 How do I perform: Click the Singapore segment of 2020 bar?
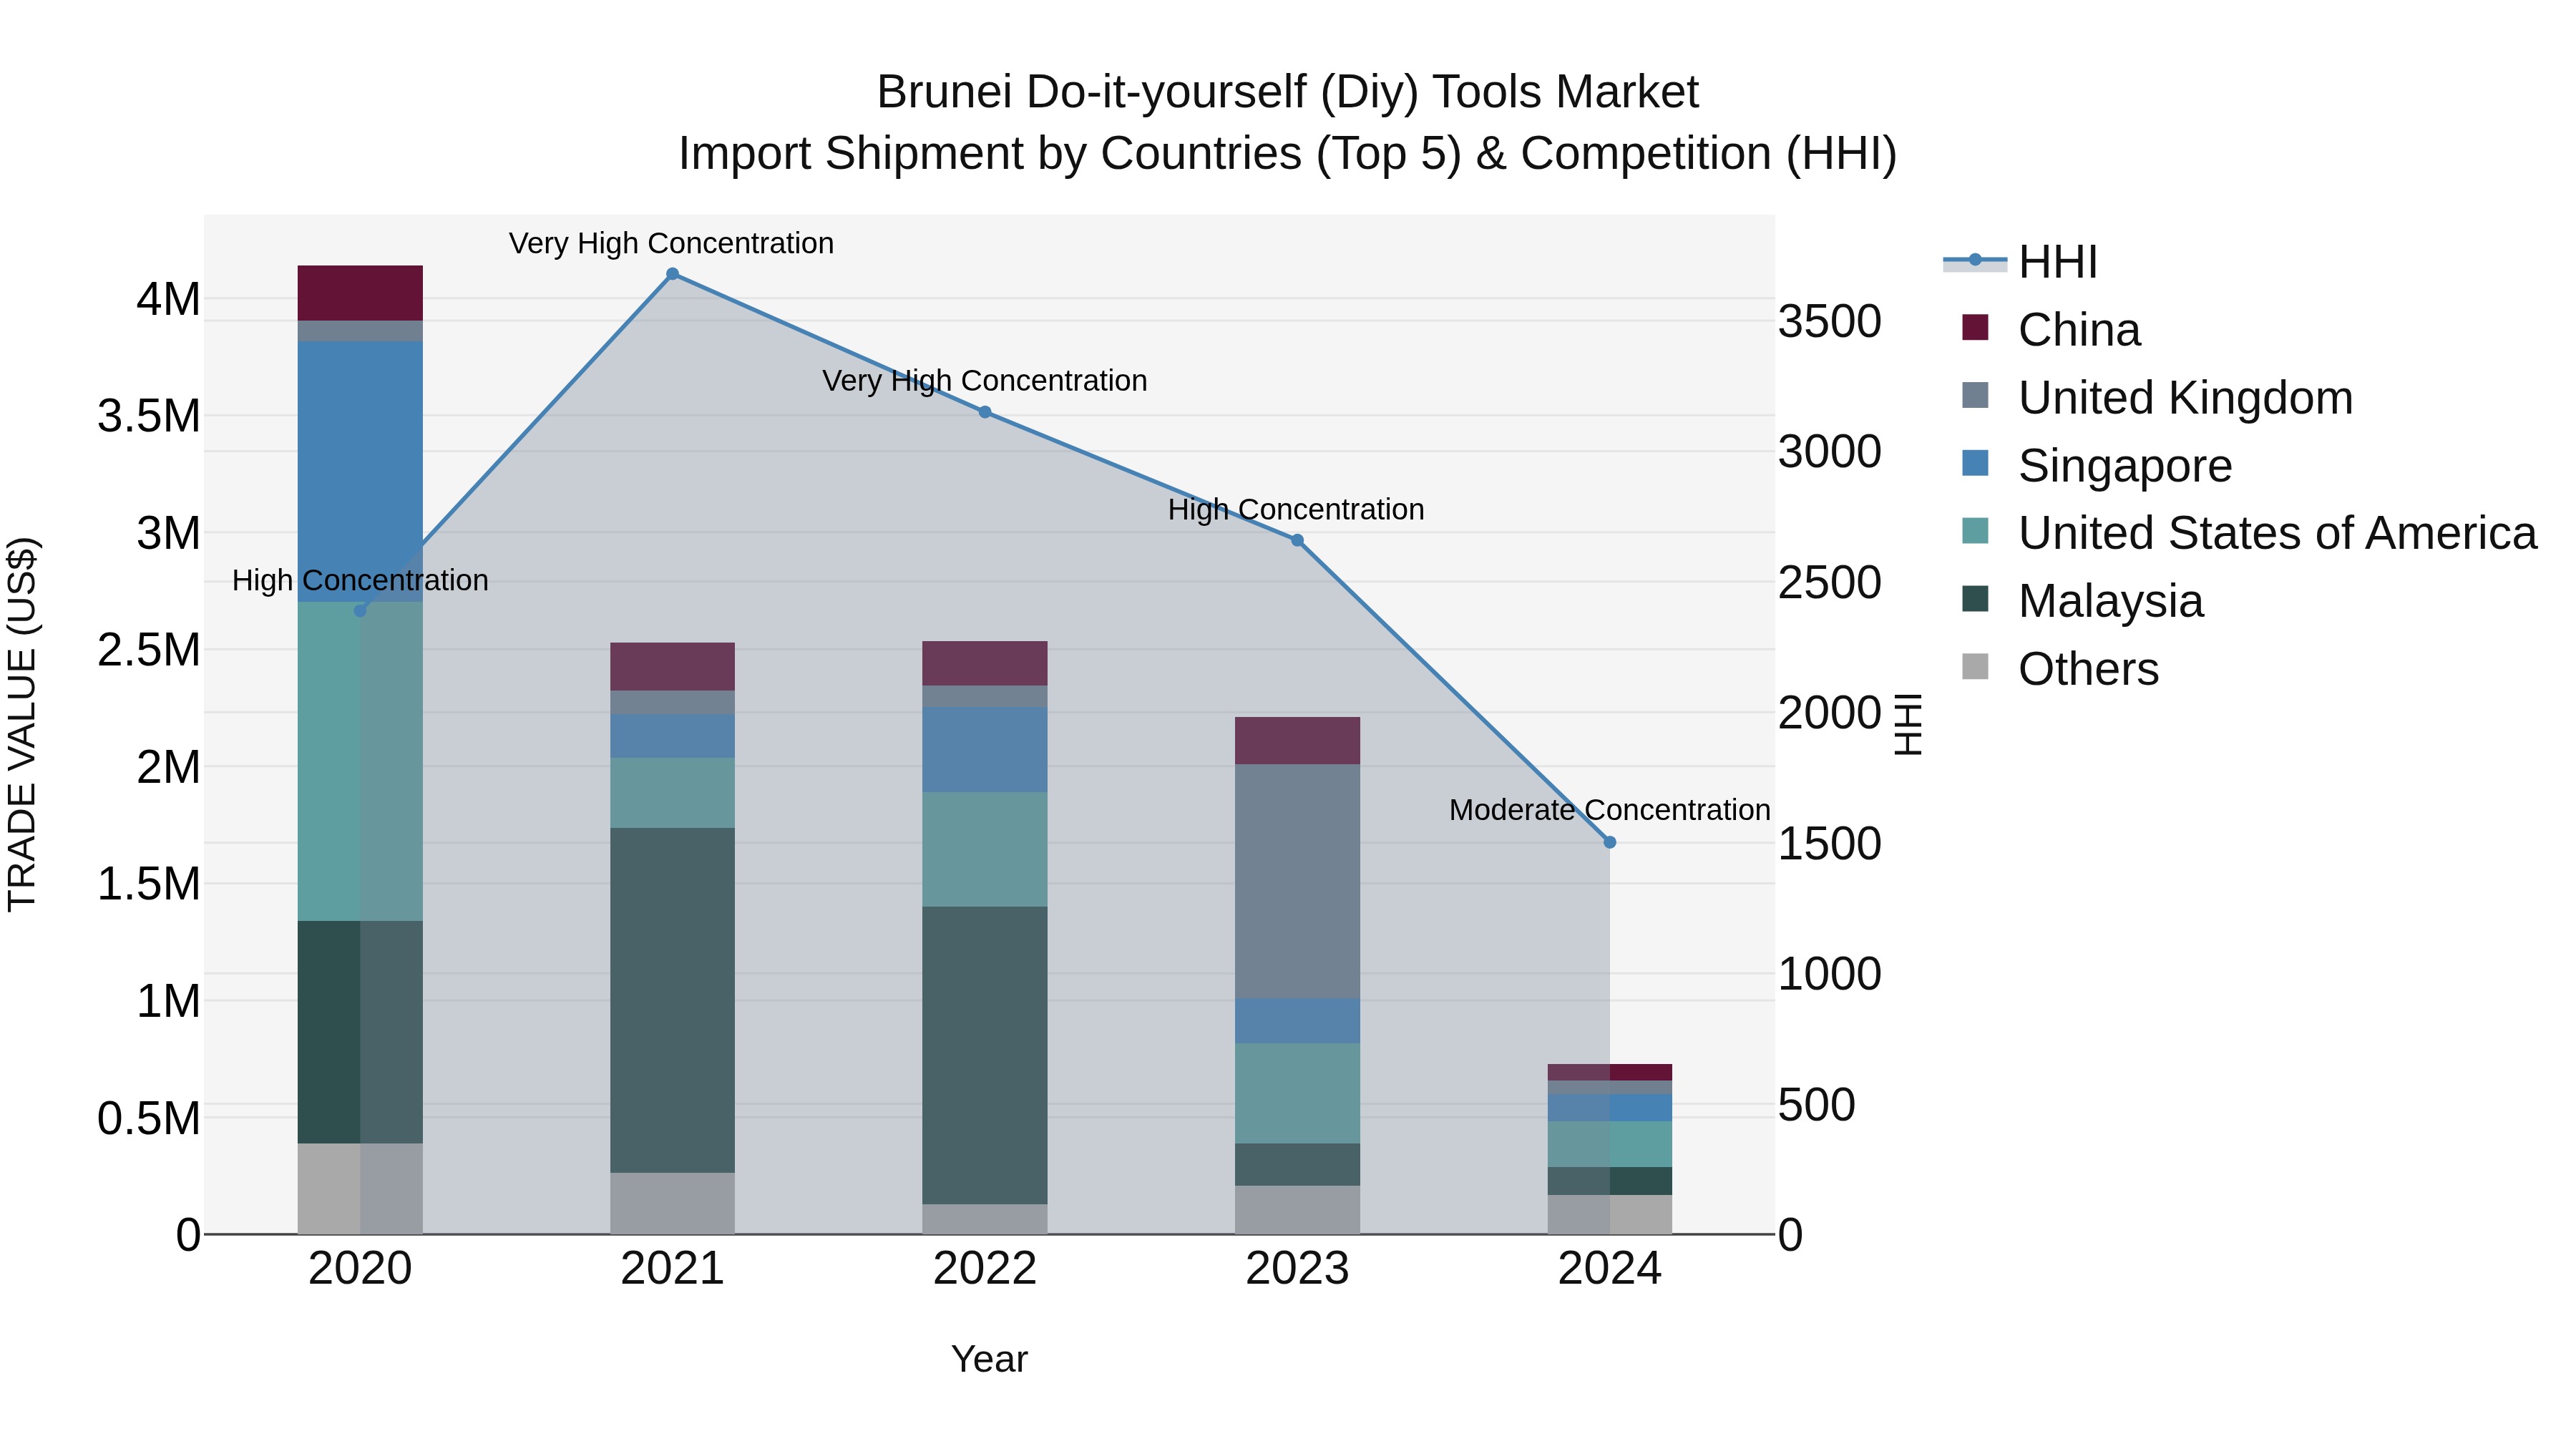click(x=360, y=471)
